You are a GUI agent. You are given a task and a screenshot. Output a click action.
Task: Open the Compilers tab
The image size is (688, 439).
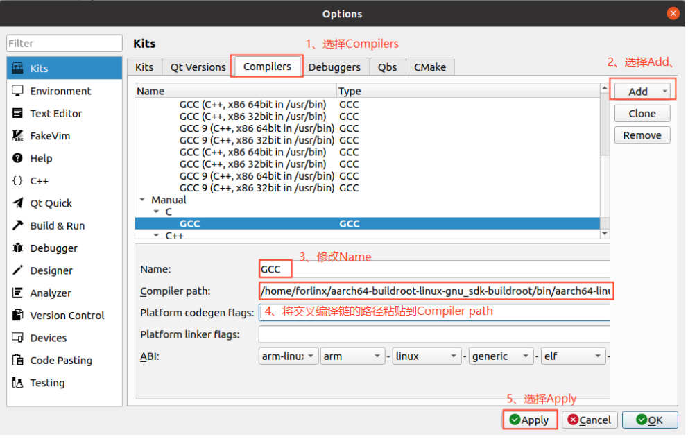pyautogui.click(x=267, y=66)
